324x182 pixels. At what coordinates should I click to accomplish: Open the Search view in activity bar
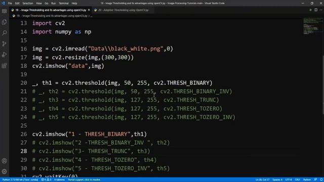tap(5, 33)
